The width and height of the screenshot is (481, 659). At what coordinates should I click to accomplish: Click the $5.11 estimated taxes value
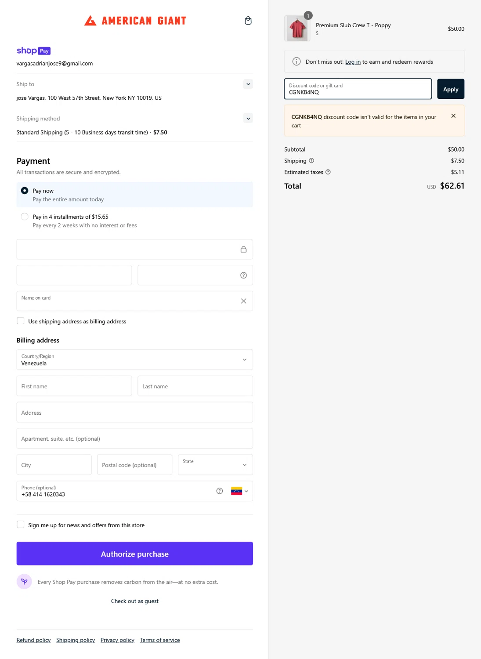click(x=457, y=172)
